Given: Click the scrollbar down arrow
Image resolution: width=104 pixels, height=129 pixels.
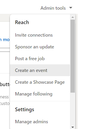Looking at the screenshot, I should pyautogui.click(x=73, y=127).
